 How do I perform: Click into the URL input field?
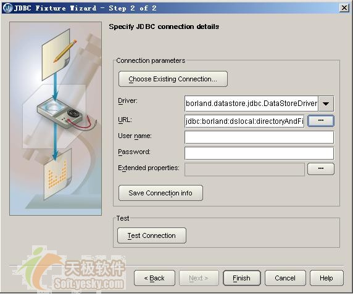pyautogui.click(x=244, y=121)
